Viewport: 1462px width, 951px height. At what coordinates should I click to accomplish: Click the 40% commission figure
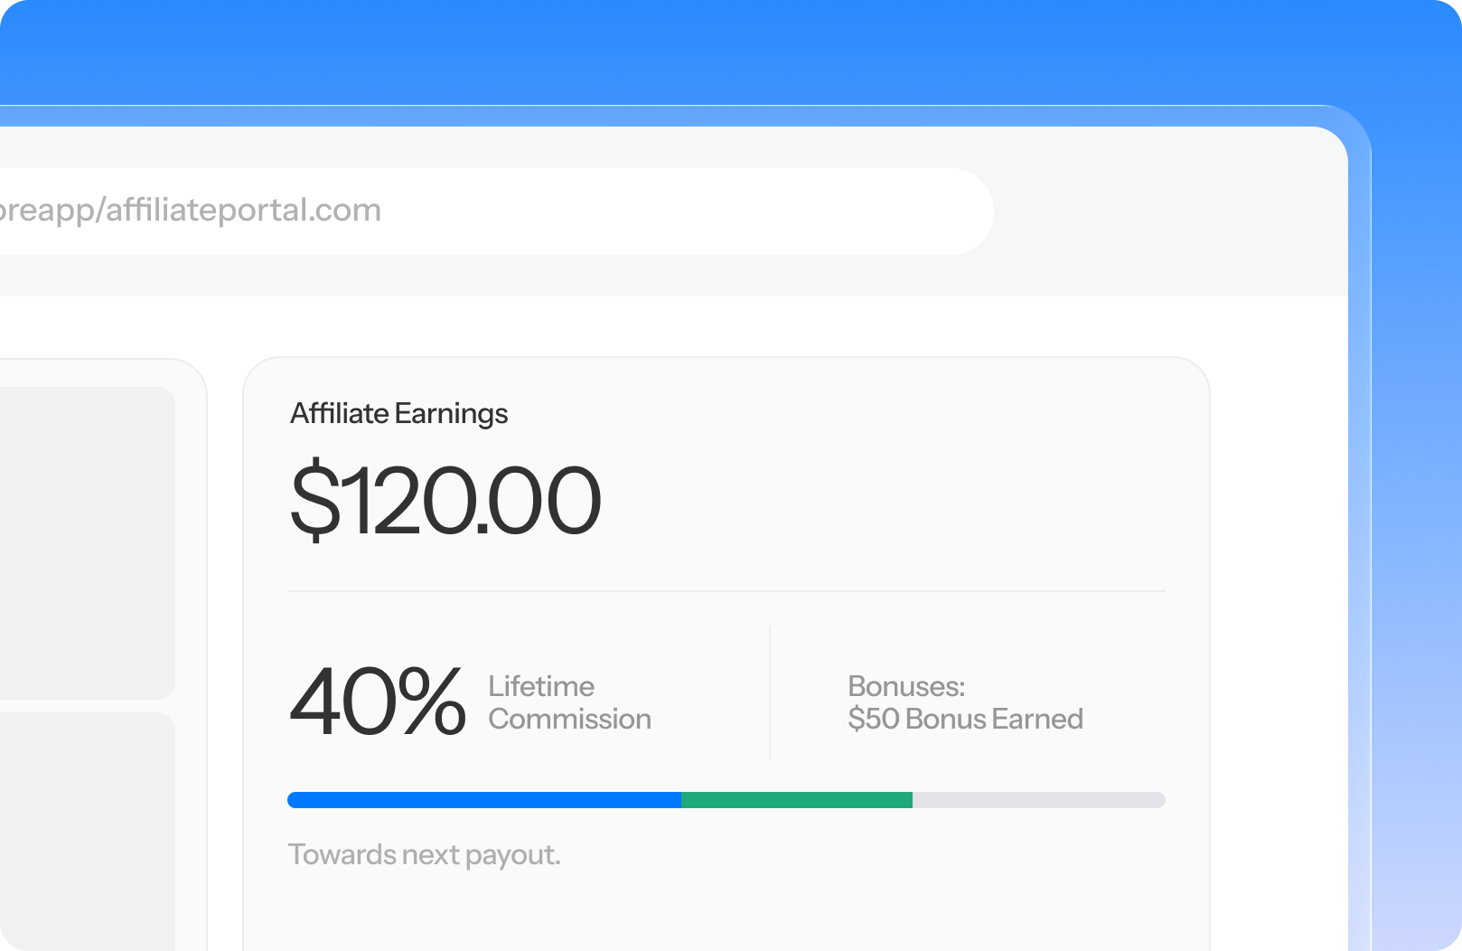click(x=378, y=701)
